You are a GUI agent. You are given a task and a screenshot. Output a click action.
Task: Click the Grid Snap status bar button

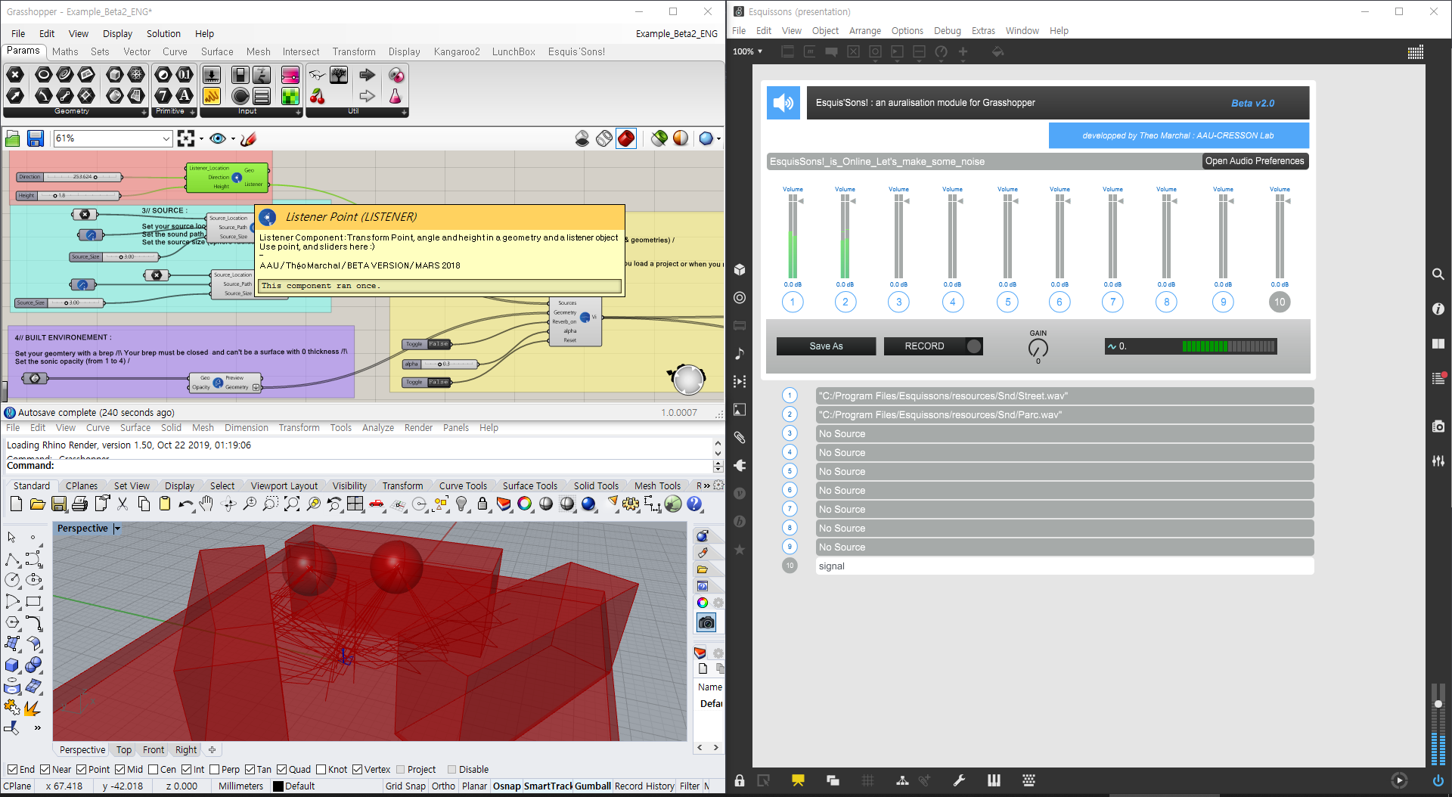tap(405, 786)
